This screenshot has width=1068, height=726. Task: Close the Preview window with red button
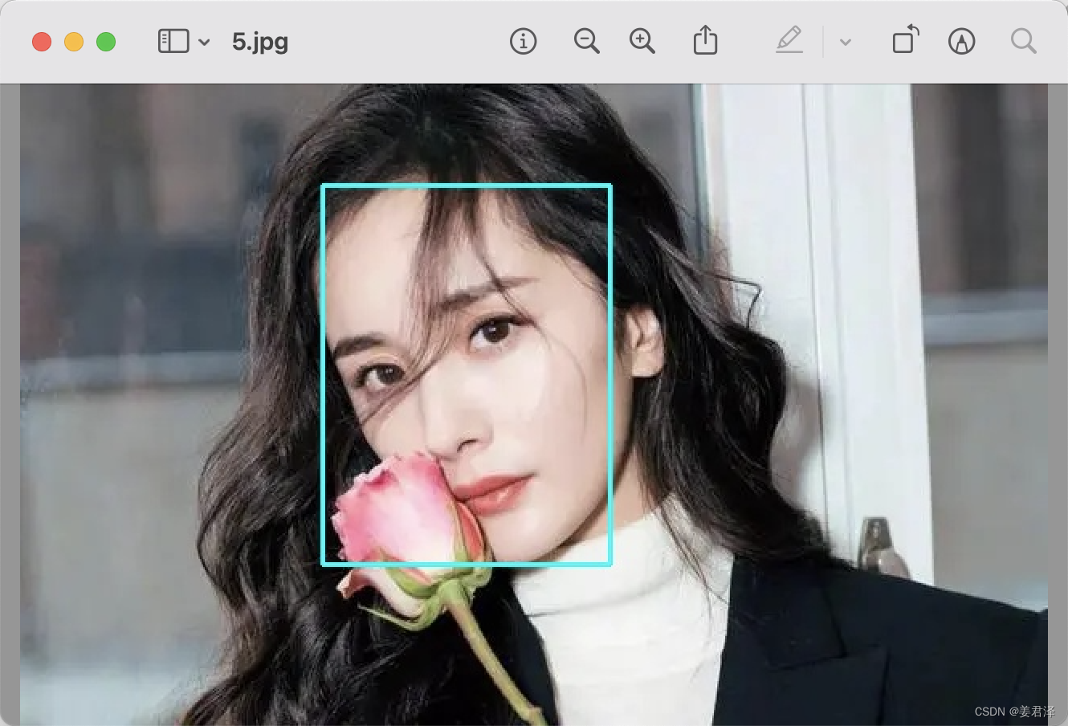pyautogui.click(x=42, y=42)
